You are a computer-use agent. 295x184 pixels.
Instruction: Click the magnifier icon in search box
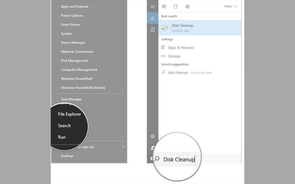point(157,159)
